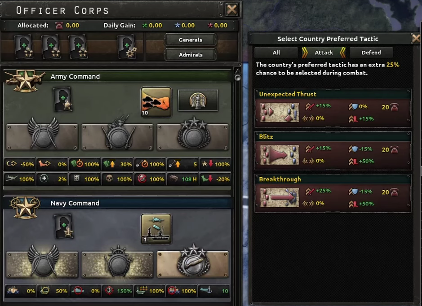The height and width of the screenshot is (306, 422).
Task: Select army spirit slot with crossed rifles
Action: [x=118, y=137]
